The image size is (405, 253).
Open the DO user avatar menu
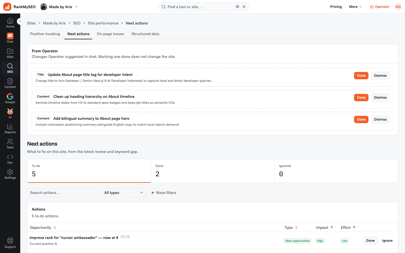pyautogui.click(x=398, y=7)
